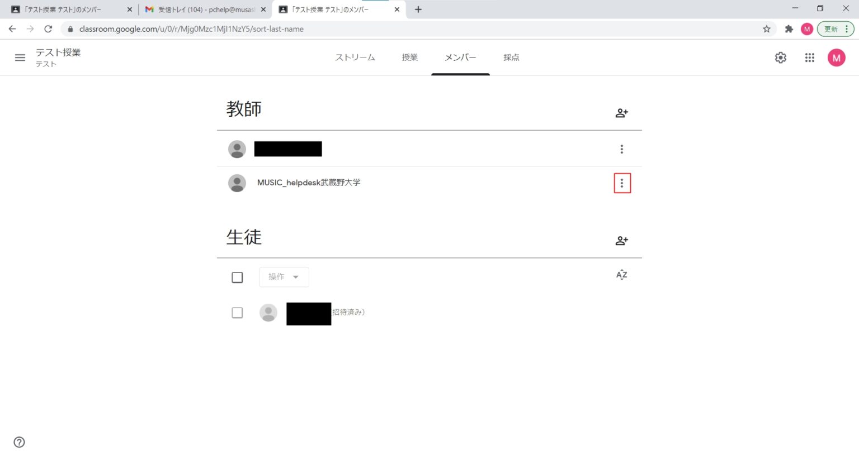The image size is (859, 460).
Task: Tick the select-all students checkbox
Action: [237, 277]
